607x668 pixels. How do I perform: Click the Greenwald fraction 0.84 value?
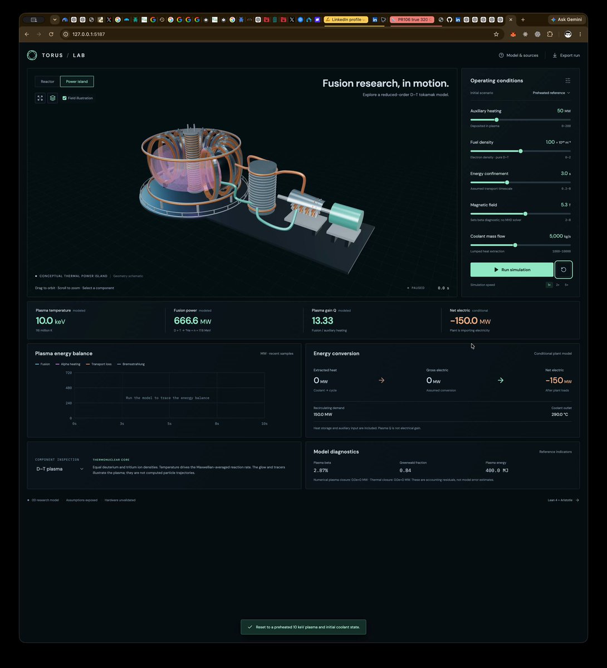point(405,471)
